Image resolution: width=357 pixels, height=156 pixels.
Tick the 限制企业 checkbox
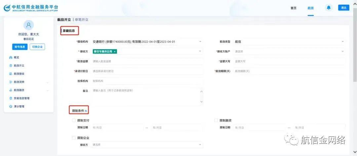[x=74, y=138]
